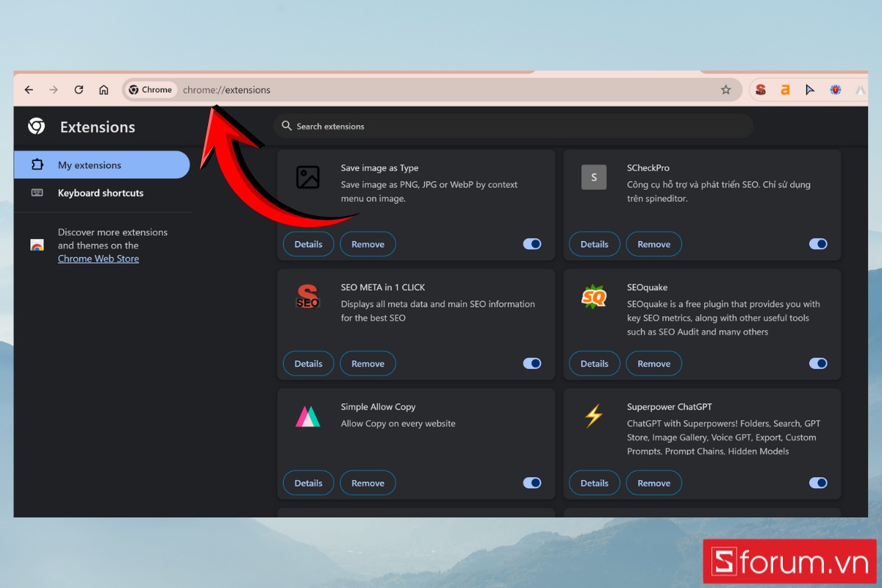Open the Chrome site information chip
882x588 pixels.
[x=150, y=89]
